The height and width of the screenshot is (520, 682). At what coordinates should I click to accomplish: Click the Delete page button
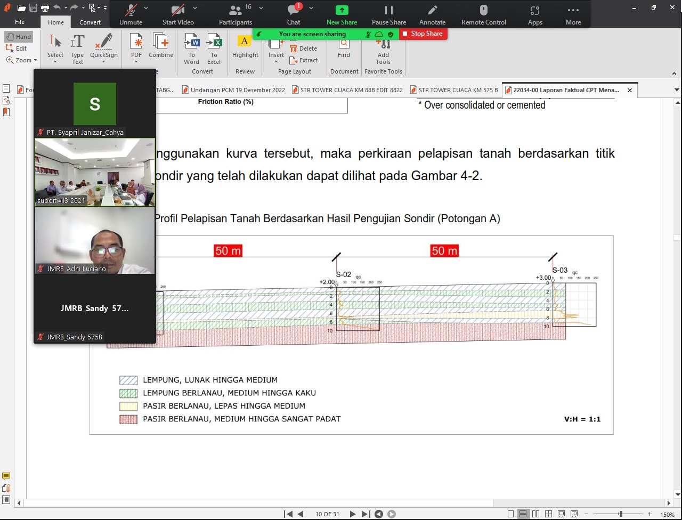304,48
